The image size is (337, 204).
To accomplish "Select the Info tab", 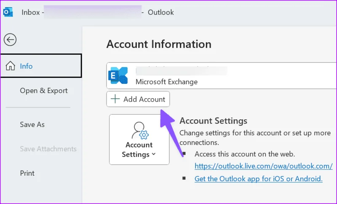I will [x=41, y=66].
